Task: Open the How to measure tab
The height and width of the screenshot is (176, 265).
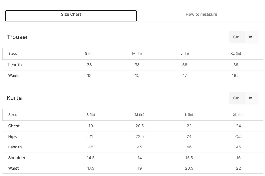Action: click(x=201, y=14)
